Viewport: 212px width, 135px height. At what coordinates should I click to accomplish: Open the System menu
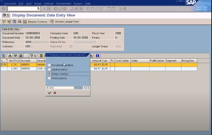pyautogui.click(x=78, y=3)
